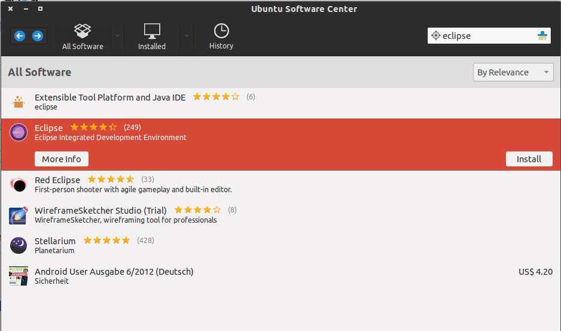Click the package icon of the eclipse entry

[x=19, y=102]
